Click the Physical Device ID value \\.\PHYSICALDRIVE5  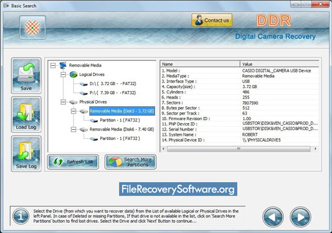(261, 140)
